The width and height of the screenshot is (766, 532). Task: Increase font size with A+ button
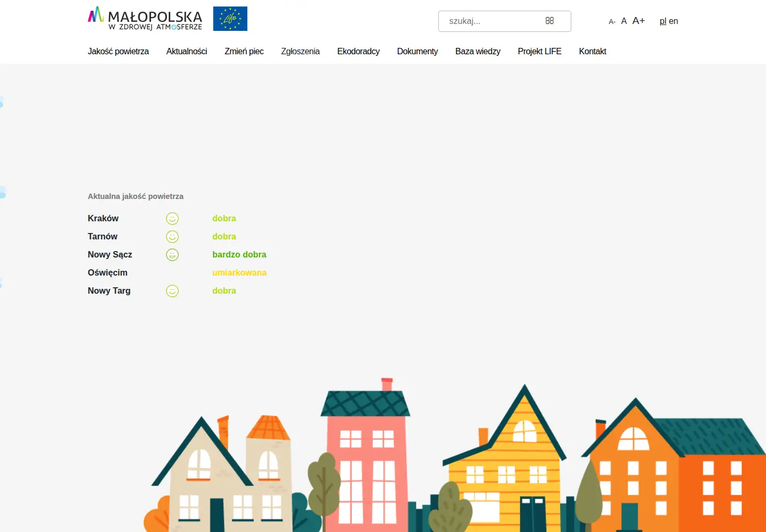click(x=638, y=21)
